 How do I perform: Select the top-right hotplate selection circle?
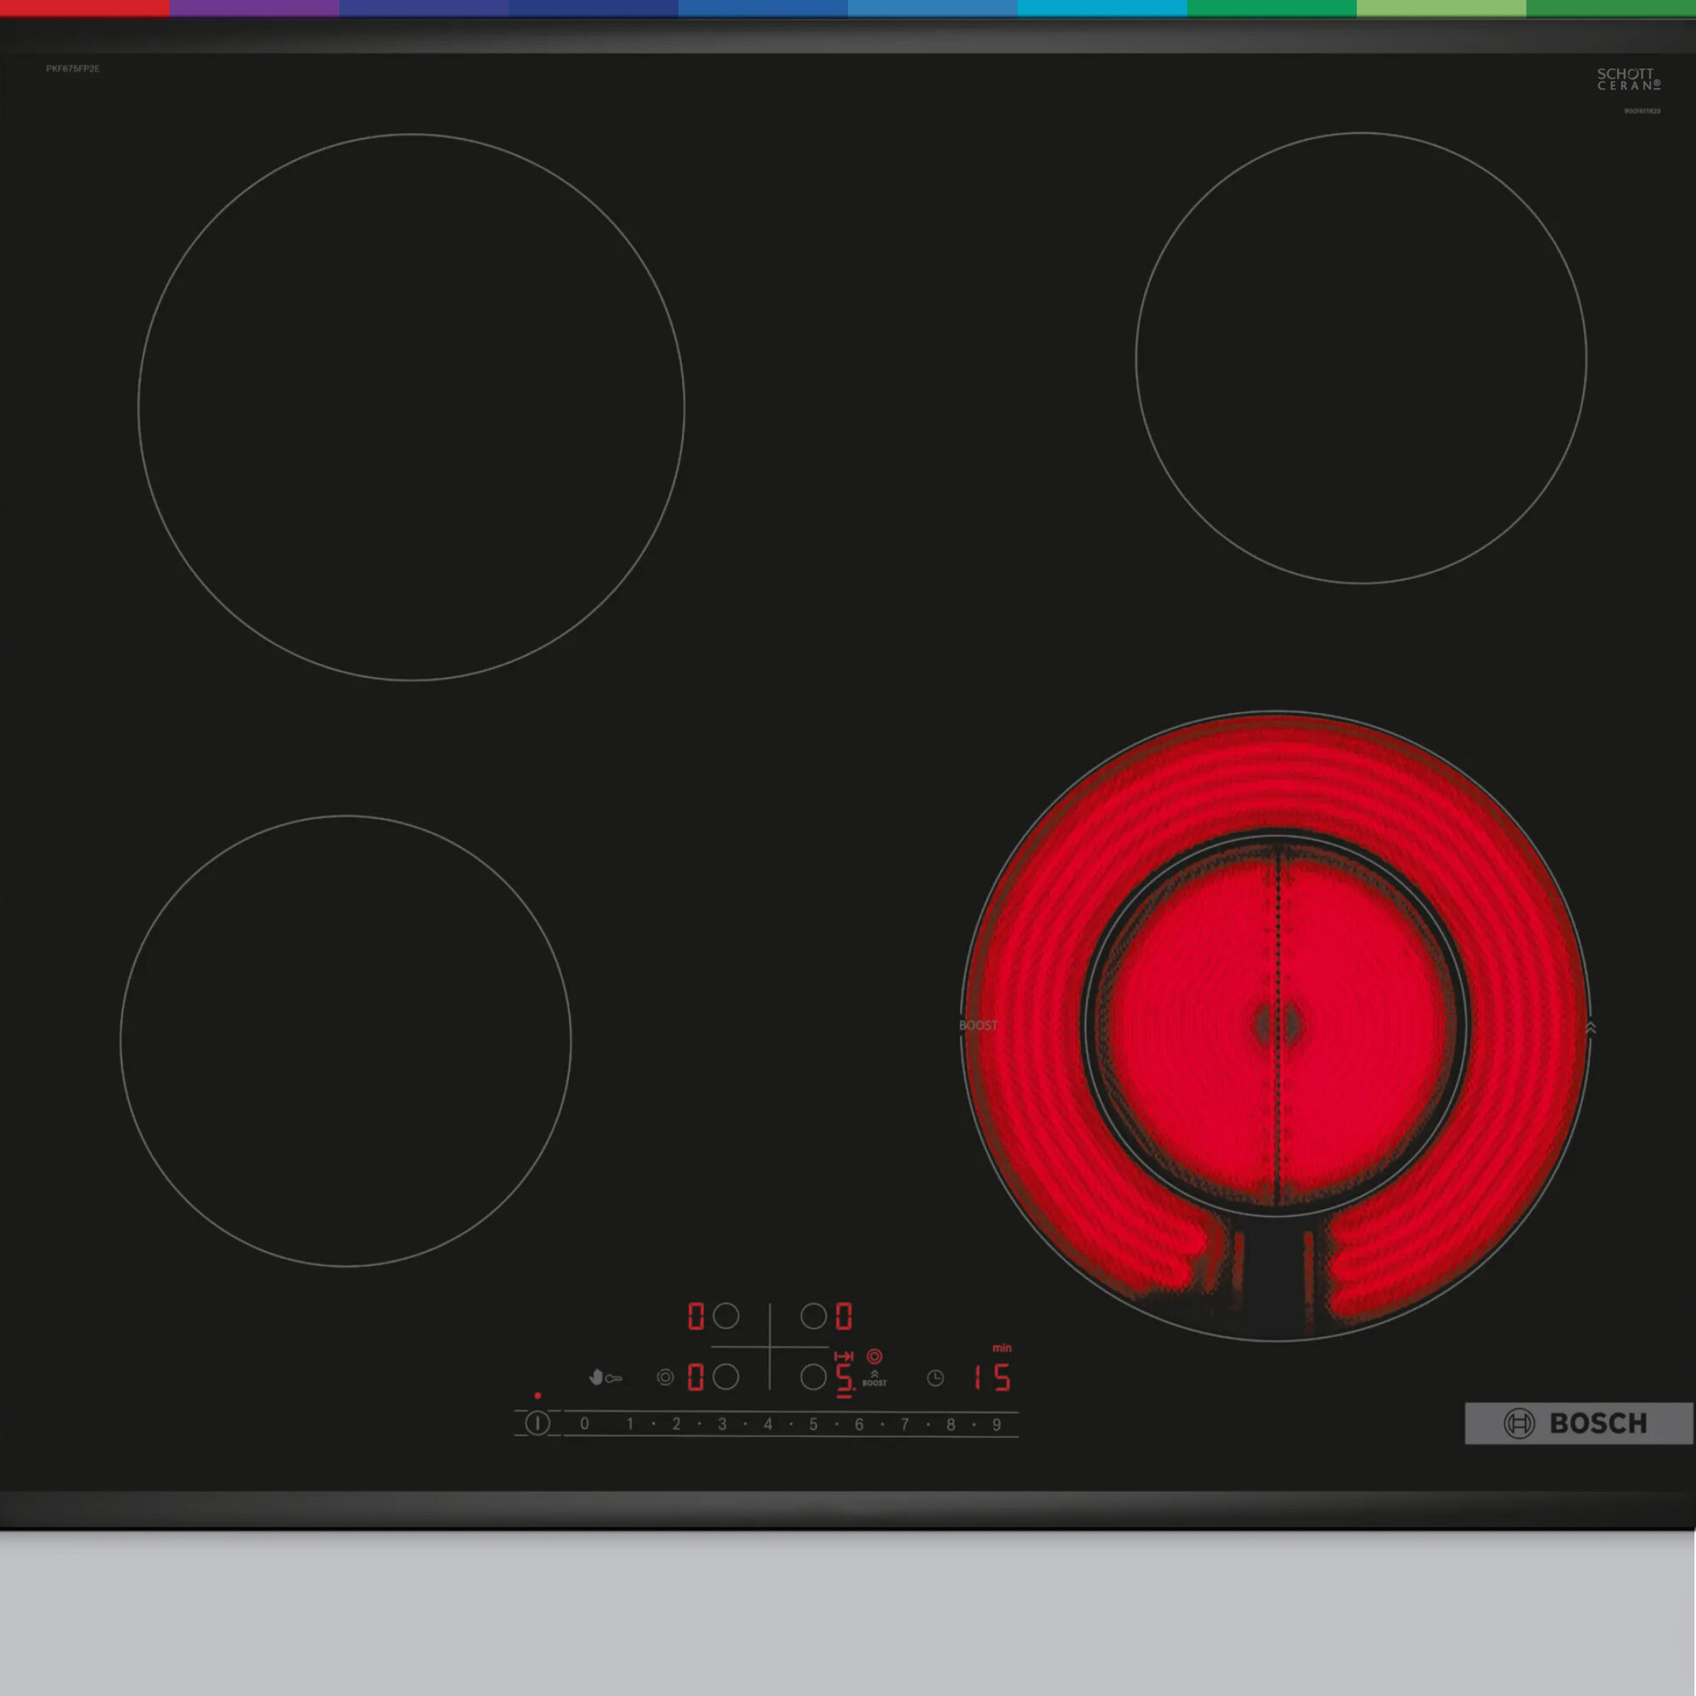click(814, 1316)
